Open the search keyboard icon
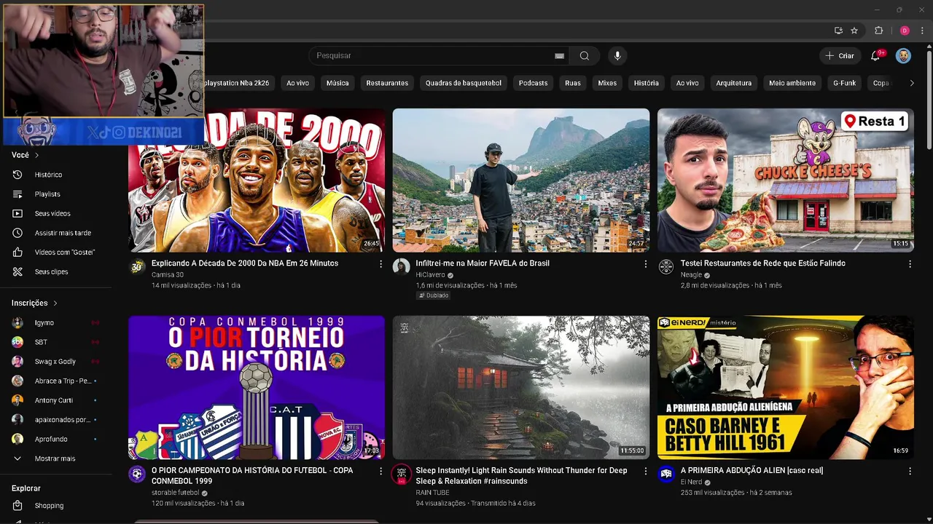Screen dimensions: 933x524 [559, 56]
